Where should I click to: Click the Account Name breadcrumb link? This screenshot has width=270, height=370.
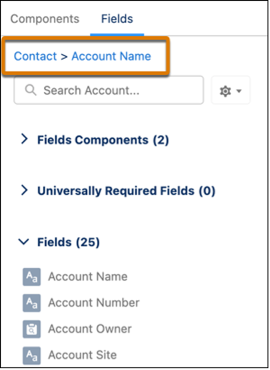coord(111,57)
